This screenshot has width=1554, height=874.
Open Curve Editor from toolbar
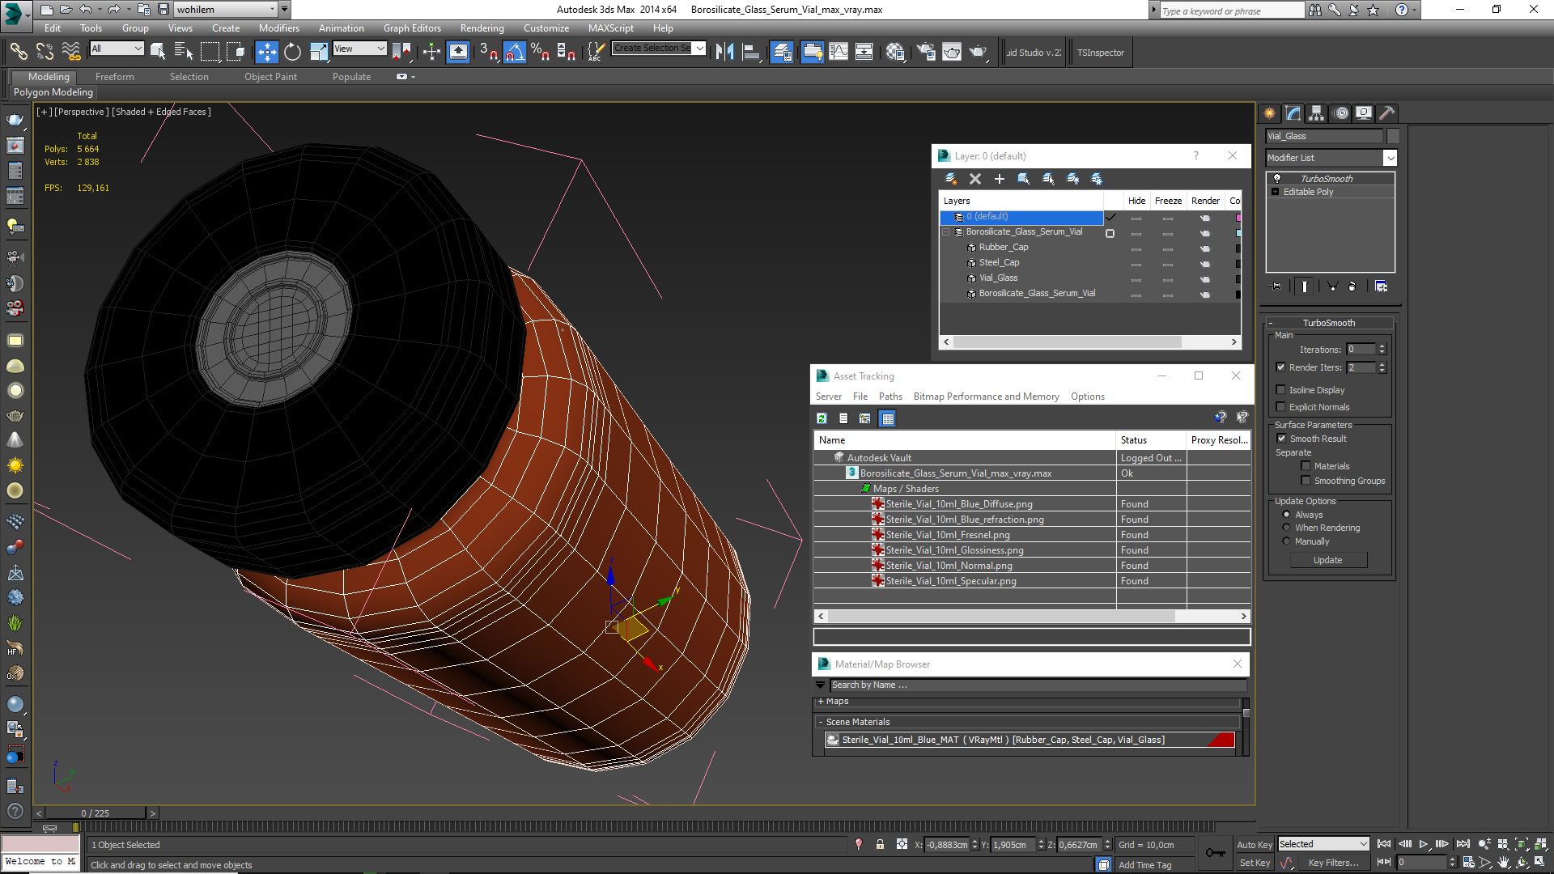tap(839, 52)
